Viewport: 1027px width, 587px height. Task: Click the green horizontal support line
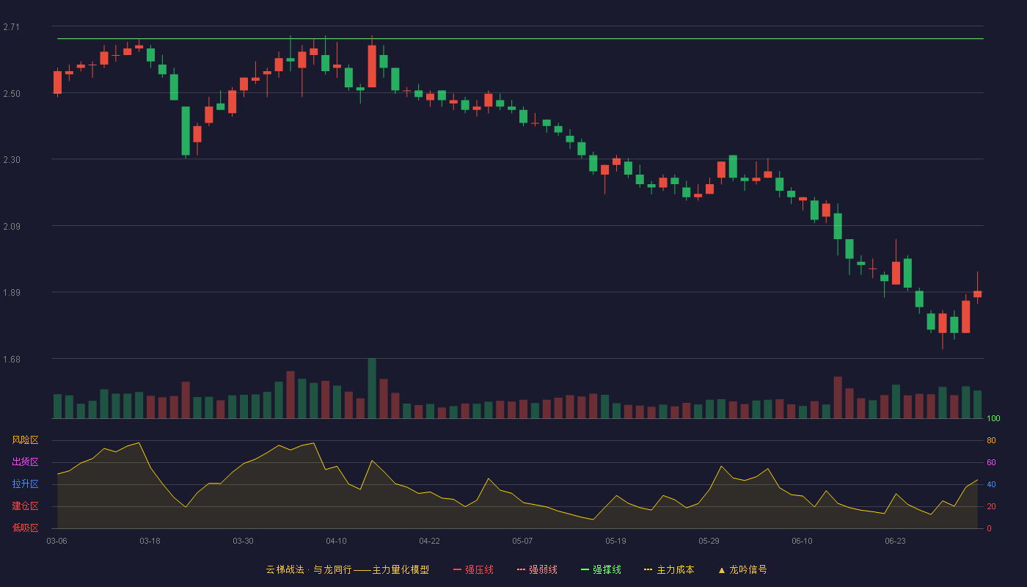520,38
